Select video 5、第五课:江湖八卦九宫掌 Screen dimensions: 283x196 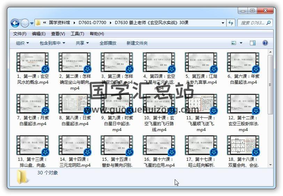point(201,68)
